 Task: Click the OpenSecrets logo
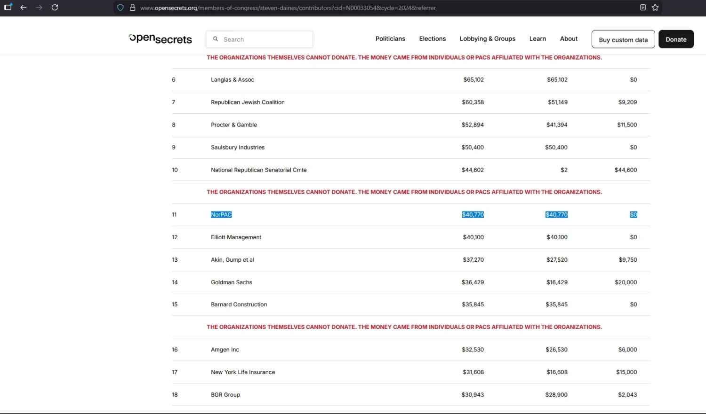[x=160, y=39]
